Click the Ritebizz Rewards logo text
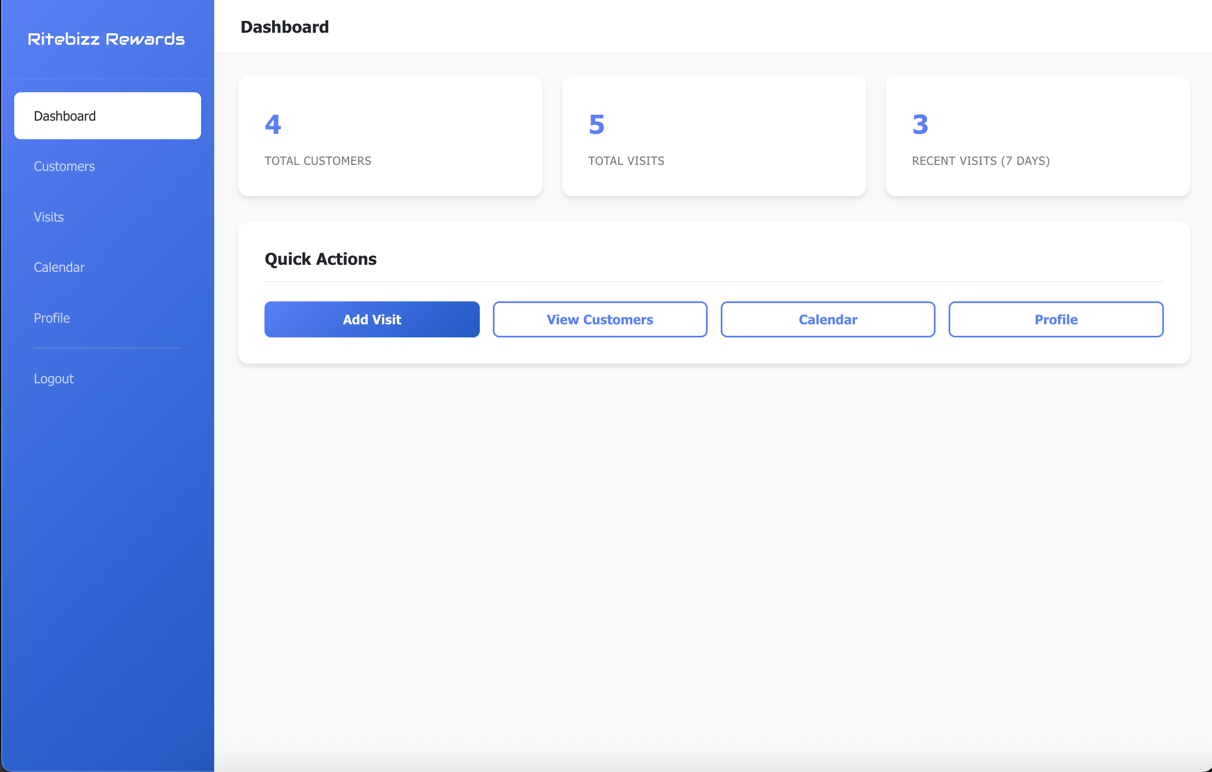Image resolution: width=1212 pixels, height=772 pixels. 107,39
